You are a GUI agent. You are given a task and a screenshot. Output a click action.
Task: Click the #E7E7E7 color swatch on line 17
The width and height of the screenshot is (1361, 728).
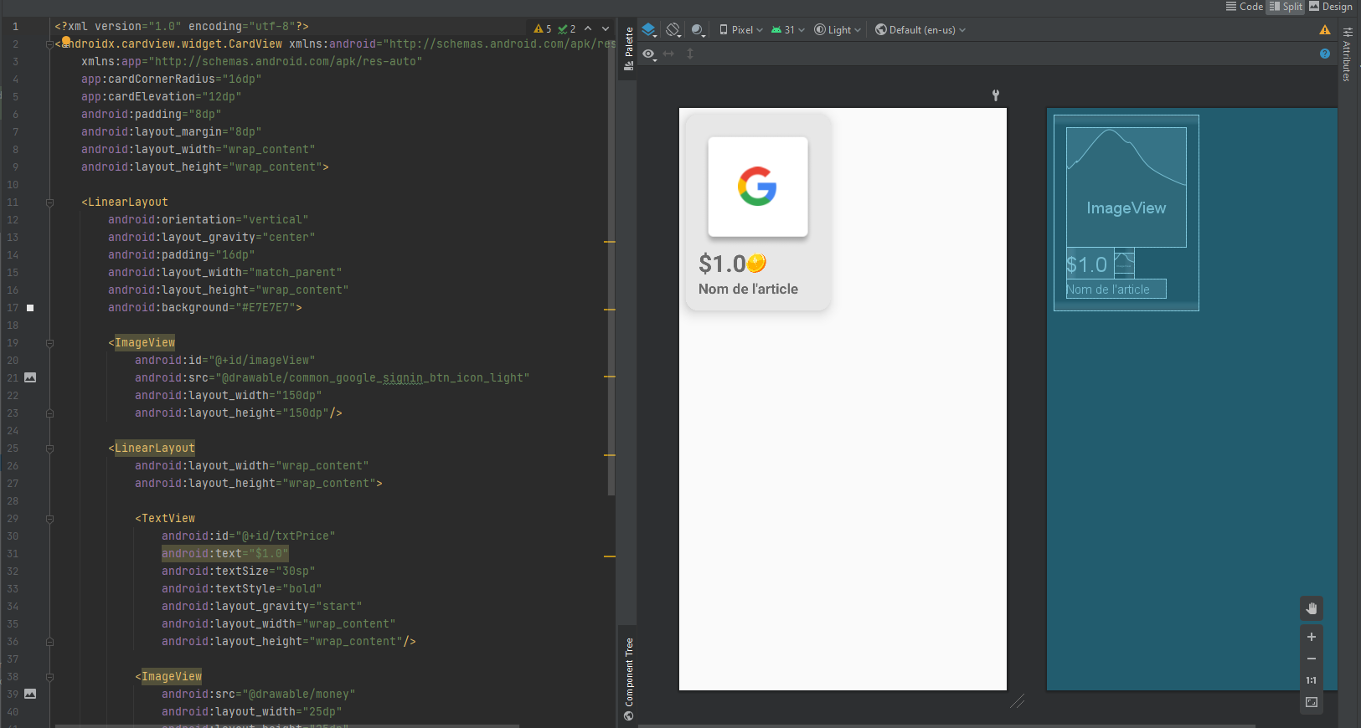coord(30,308)
